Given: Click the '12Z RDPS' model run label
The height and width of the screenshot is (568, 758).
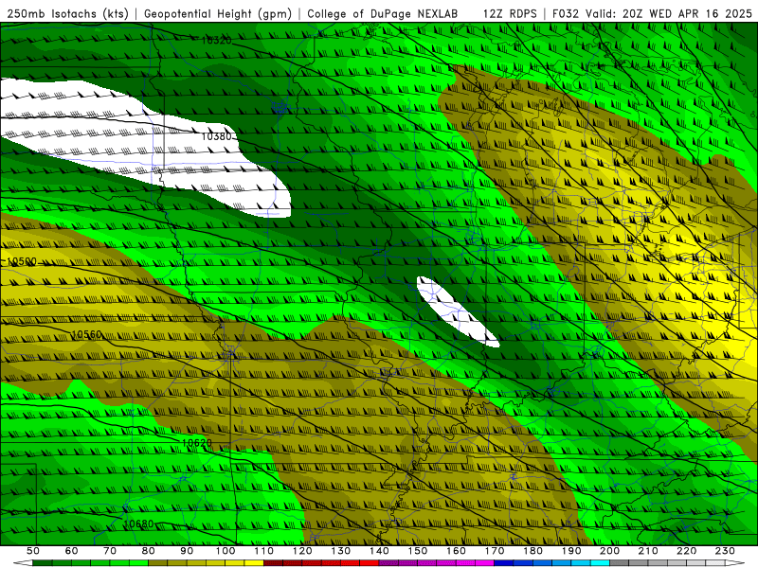Looking at the screenshot, I should [510, 13].
